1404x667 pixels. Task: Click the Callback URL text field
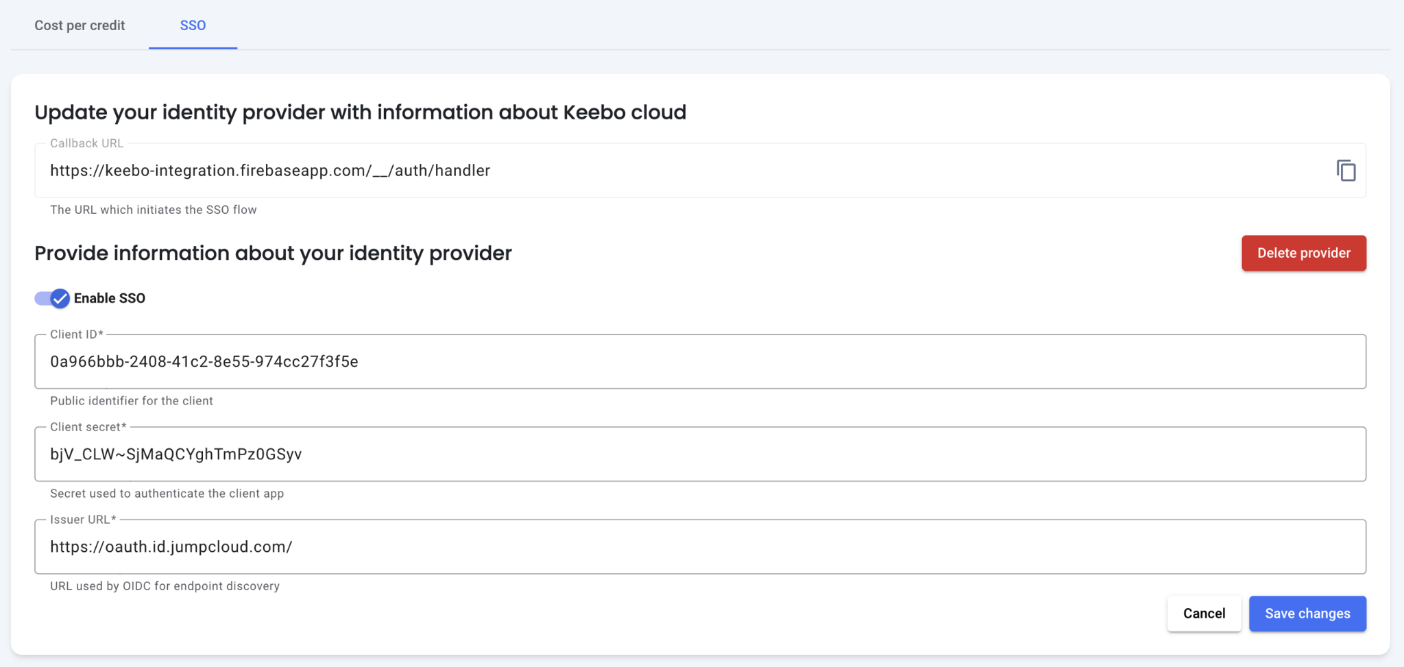pyautogui.click(x=686, y=171)
